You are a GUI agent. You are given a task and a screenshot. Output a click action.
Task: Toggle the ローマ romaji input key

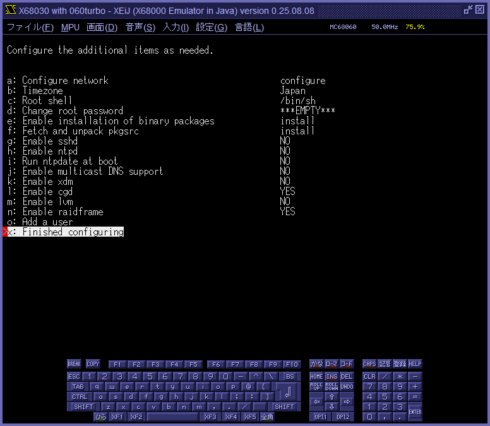[332, 364]
